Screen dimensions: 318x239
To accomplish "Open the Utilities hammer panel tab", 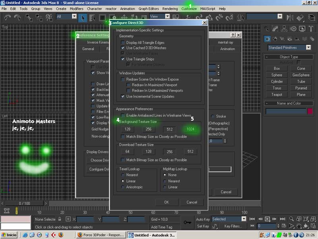I will point(311,29).
